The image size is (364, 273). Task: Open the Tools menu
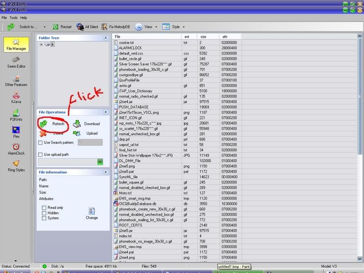(14, 18)
